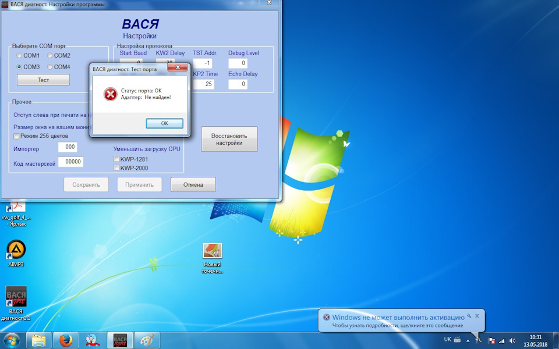This screenshot has height=349, width=559.
Task: Open Paint from the taskbar
Action: pos(147,341)
